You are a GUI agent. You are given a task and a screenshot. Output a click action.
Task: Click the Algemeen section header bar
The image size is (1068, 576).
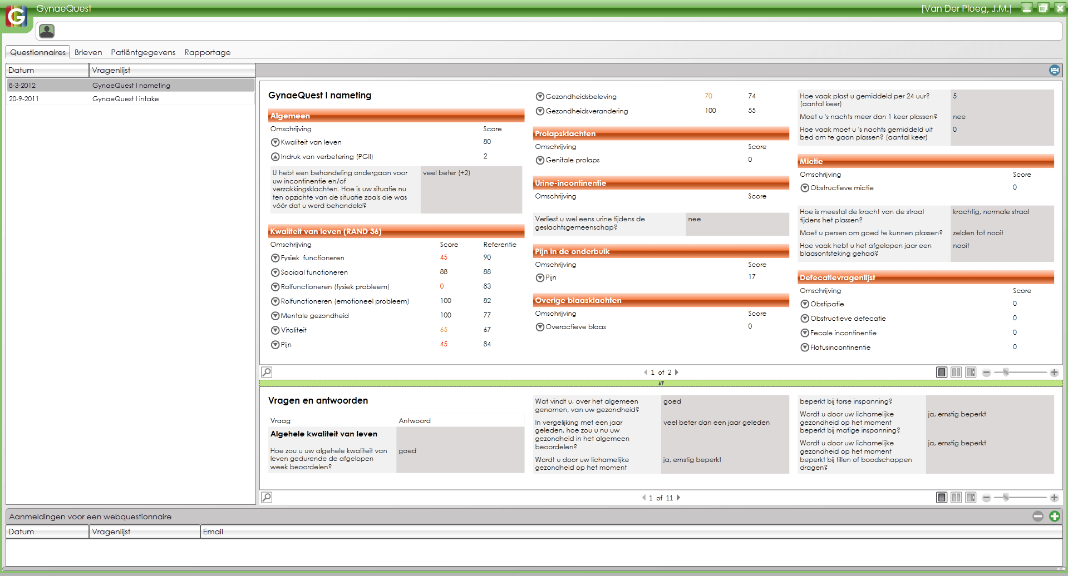tap(396, 116)
